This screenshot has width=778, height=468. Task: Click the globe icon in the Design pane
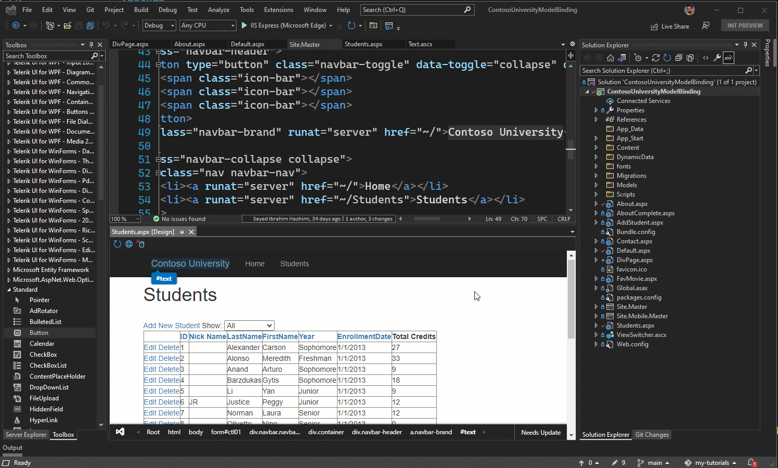[x=129, y=244]
